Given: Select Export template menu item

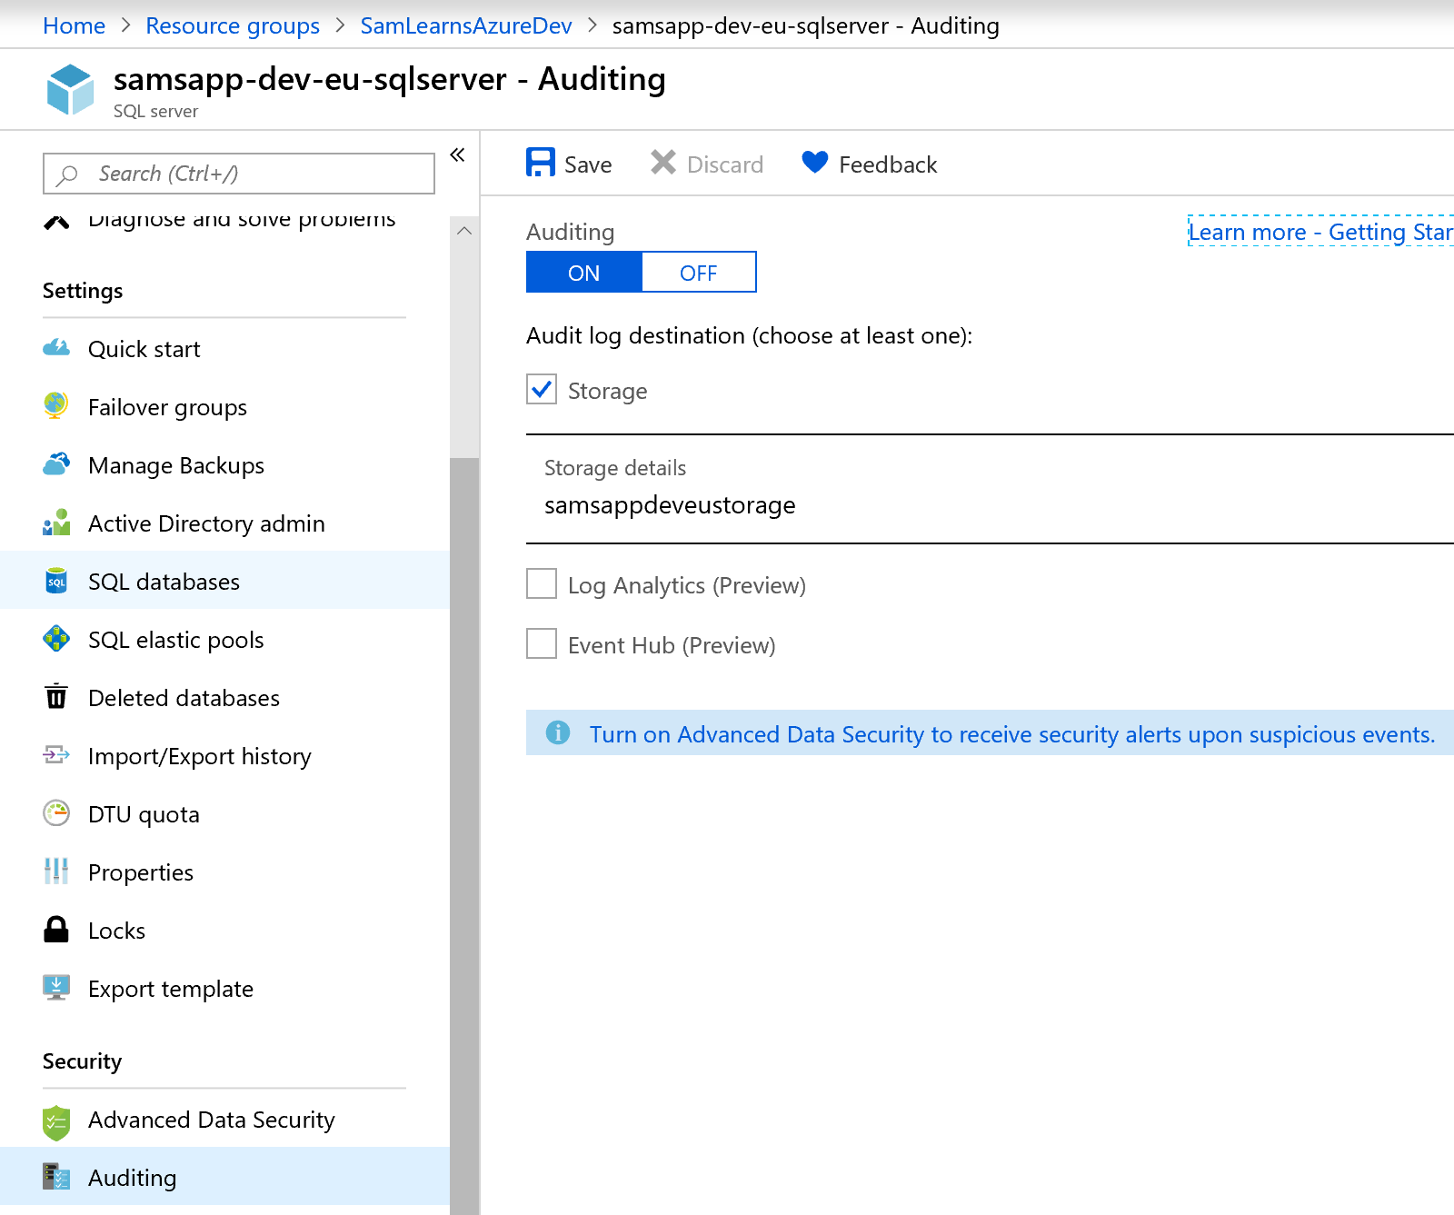Looking at the screenshot, I should (x=171, y=989).
